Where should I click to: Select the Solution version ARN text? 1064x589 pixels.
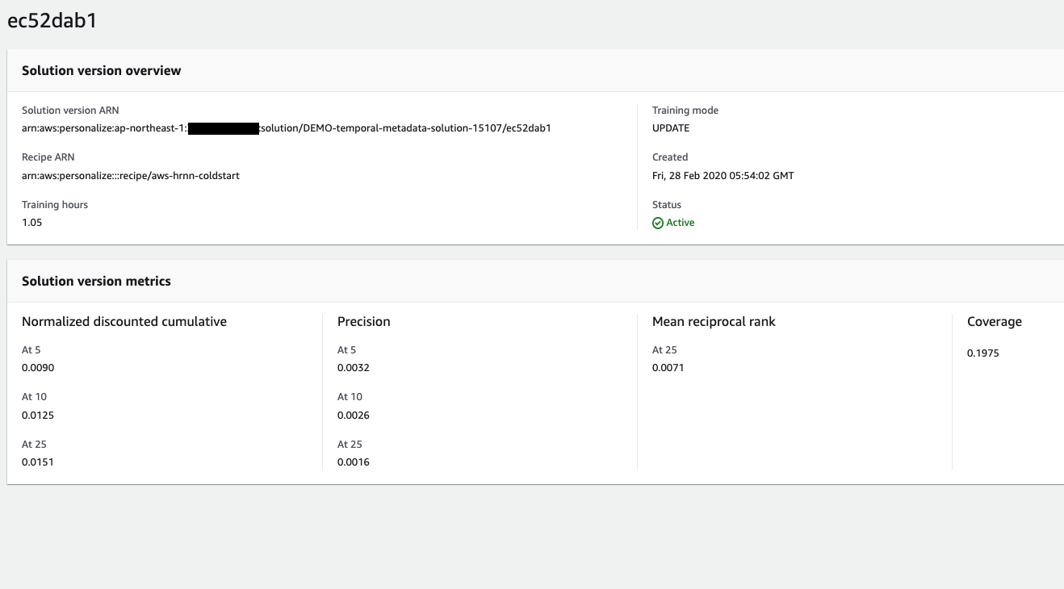click(x=287, y=127)
